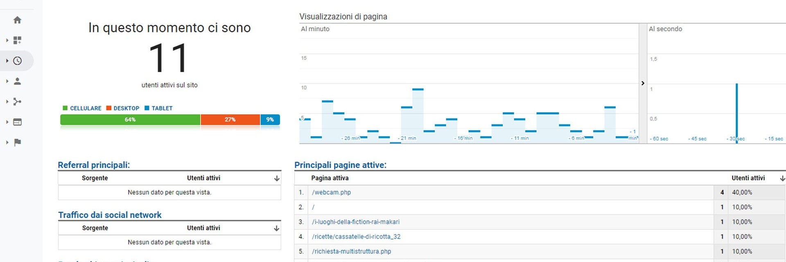This screenshot has height=262, width=786.
Task: Click the big 11 active users number
Action: pos(169,58)
